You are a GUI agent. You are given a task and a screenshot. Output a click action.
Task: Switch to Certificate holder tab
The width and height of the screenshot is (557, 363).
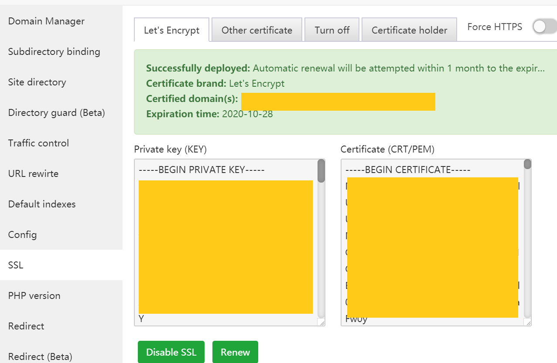[409, 30]
